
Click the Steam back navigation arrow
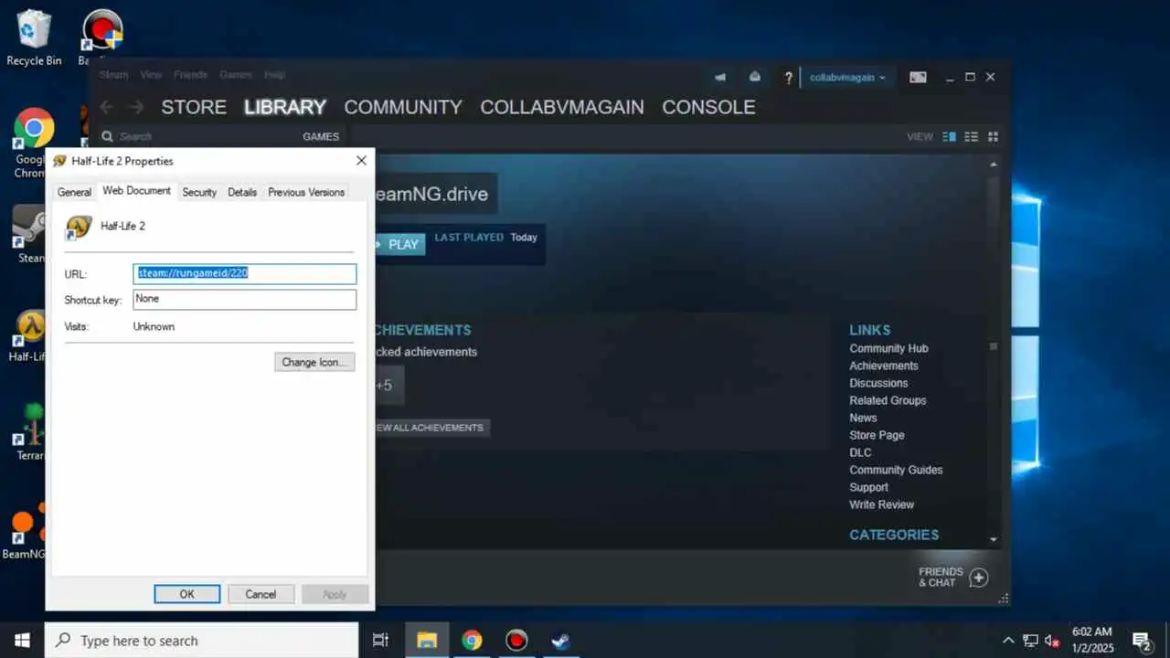[107, 107]
